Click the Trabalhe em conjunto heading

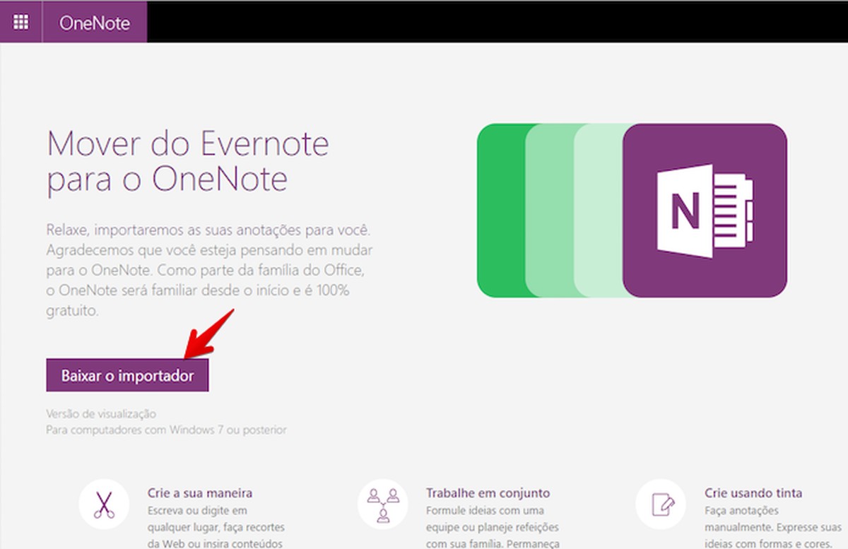tap(488, 492)
